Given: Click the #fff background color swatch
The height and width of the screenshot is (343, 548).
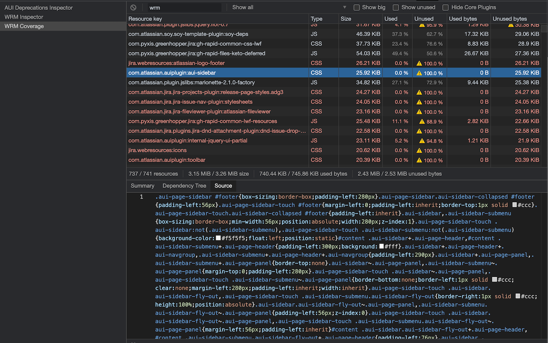Looking at the screenshot, I should click(x=381, y=247).
